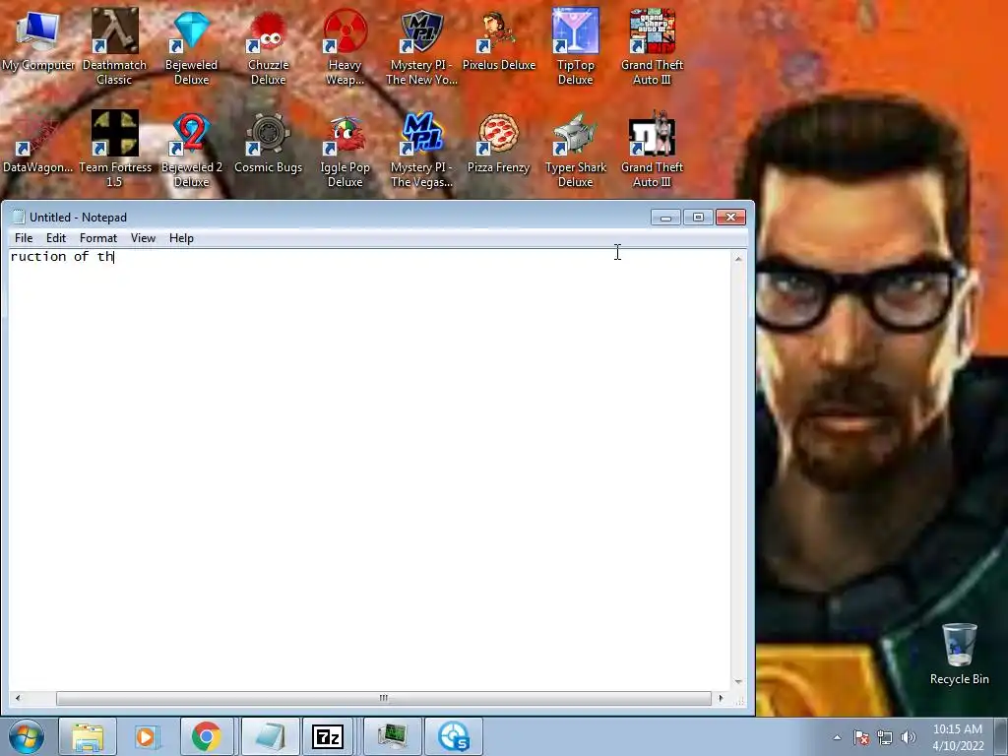Screen dimensions: 1008x756
Task: Click the blue S disc taskbar icon
Action: click(453, 736)
